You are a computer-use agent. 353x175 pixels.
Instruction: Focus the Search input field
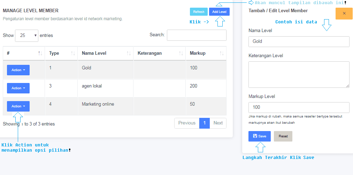(197, 35)
